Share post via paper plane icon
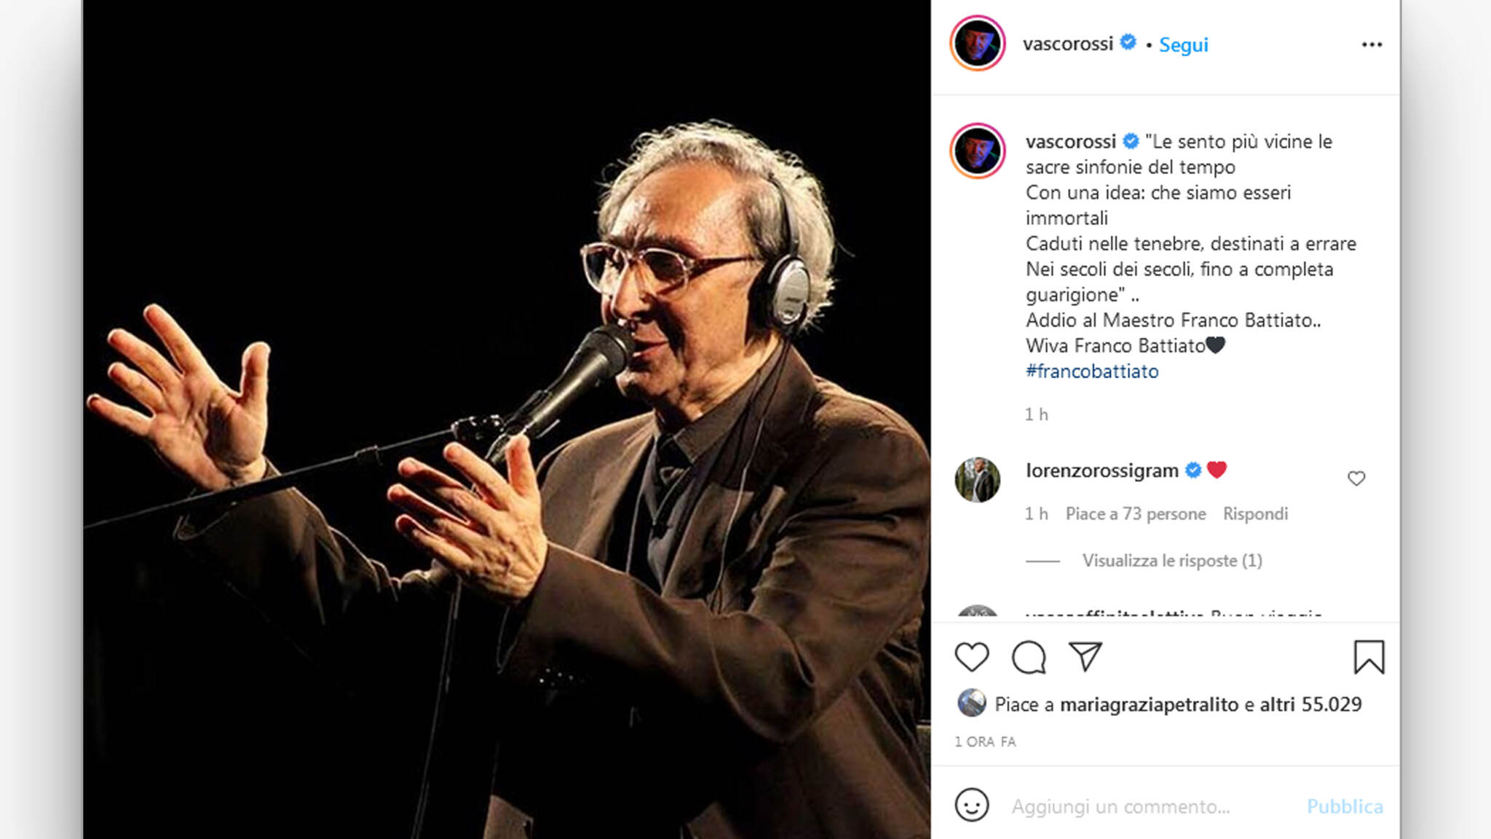The width and height of the screenshot is (1491, 839). tap(1085, 656)
